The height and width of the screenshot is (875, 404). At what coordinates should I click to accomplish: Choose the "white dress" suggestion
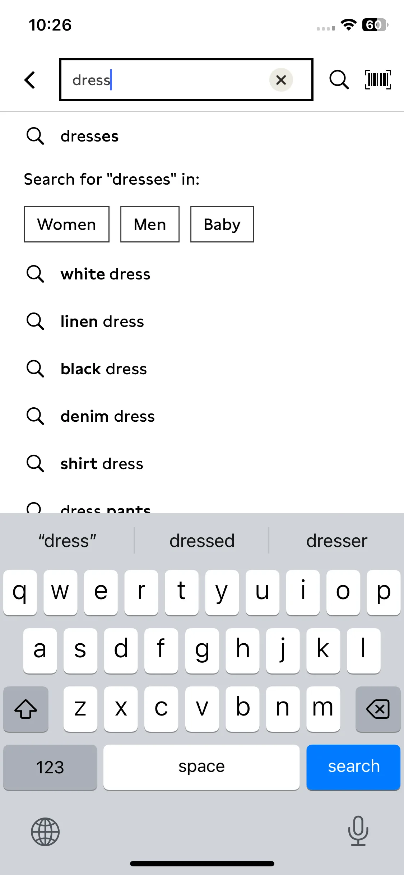tap(202, 274)
